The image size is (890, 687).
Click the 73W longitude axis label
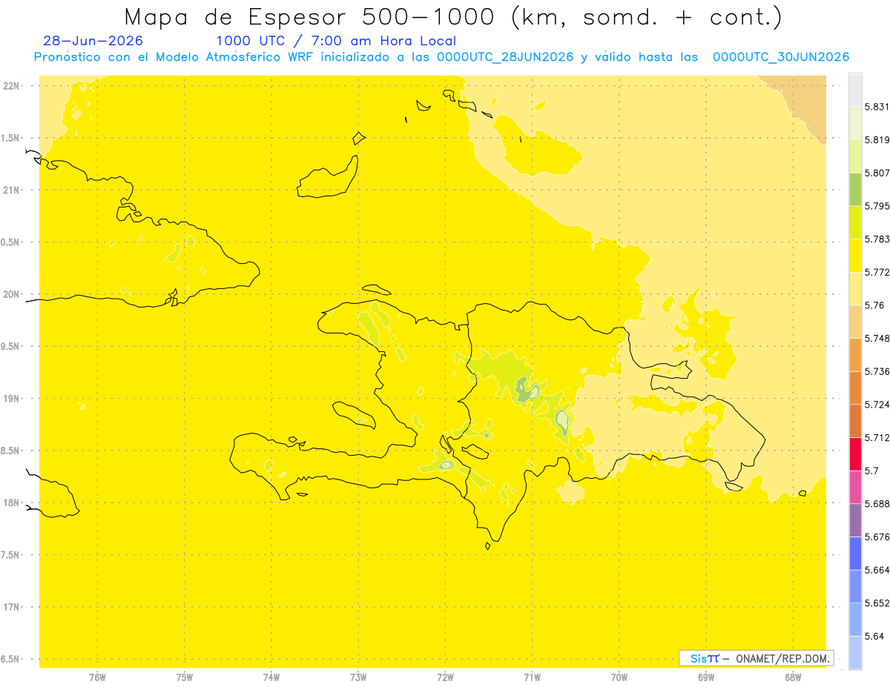358,677
